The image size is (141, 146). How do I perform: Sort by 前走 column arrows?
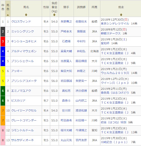click(121, 15)
